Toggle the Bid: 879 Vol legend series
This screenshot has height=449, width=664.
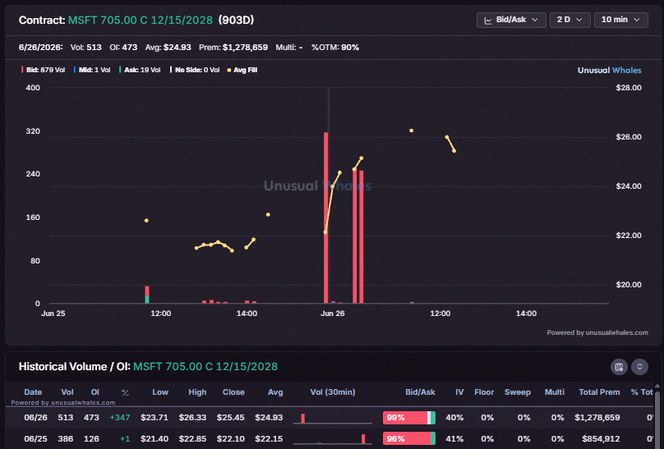[44, 71]
